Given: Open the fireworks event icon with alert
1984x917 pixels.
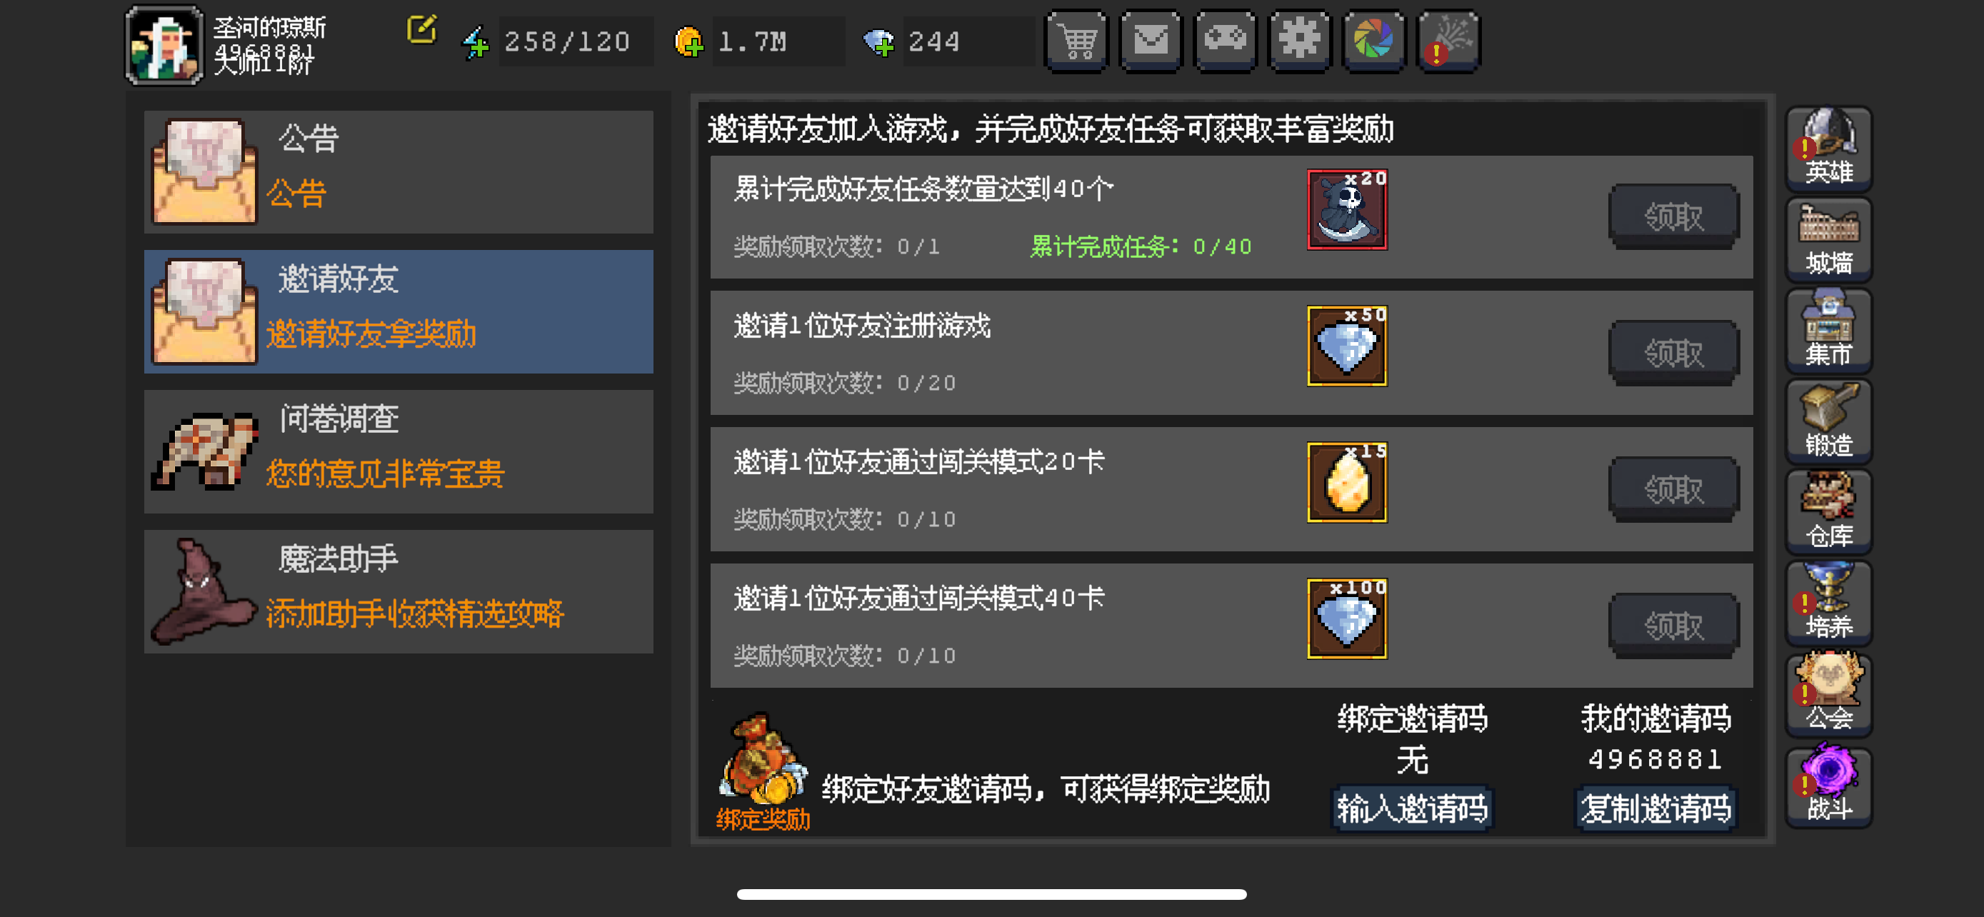Looking at the screenshot, I should click(x=1448, y=41).
